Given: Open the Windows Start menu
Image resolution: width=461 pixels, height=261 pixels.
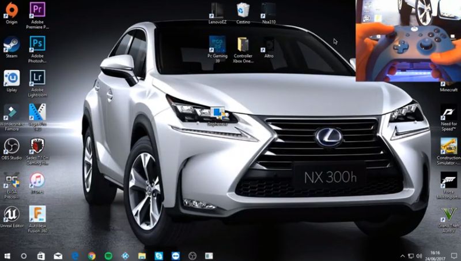Looking at the screenshot, I should click(7, 256).
